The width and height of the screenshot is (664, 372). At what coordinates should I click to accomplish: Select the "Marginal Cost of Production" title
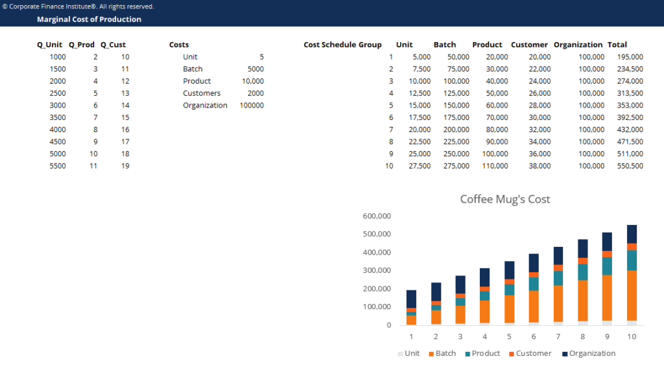pos(89,19)
